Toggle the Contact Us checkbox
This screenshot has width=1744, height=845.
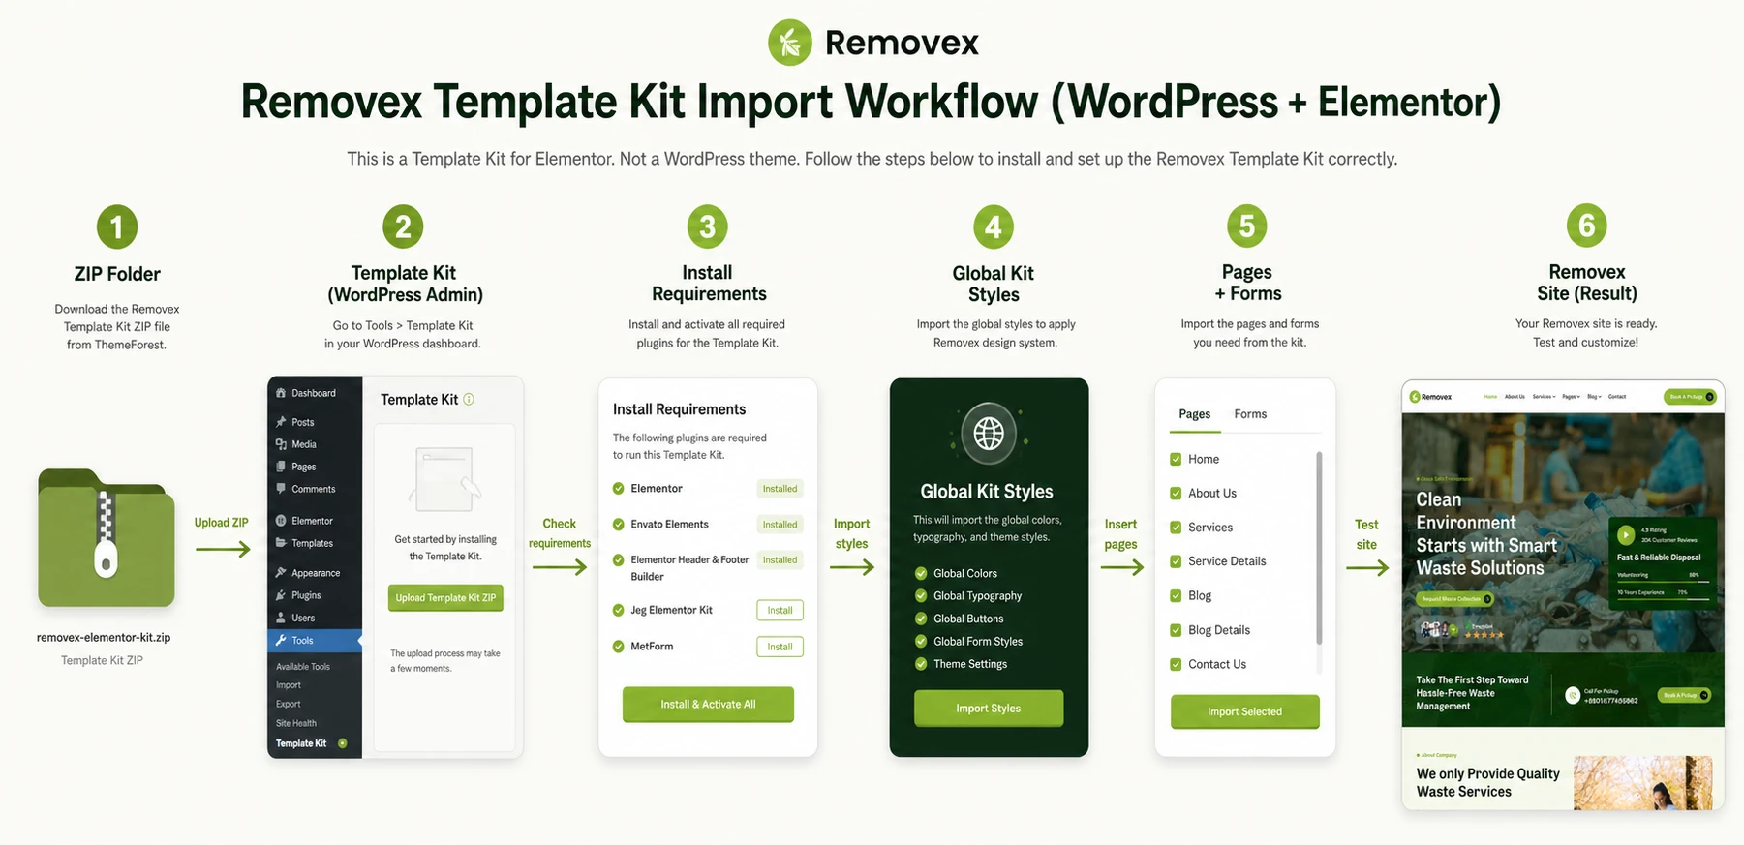coord(1176,665)
